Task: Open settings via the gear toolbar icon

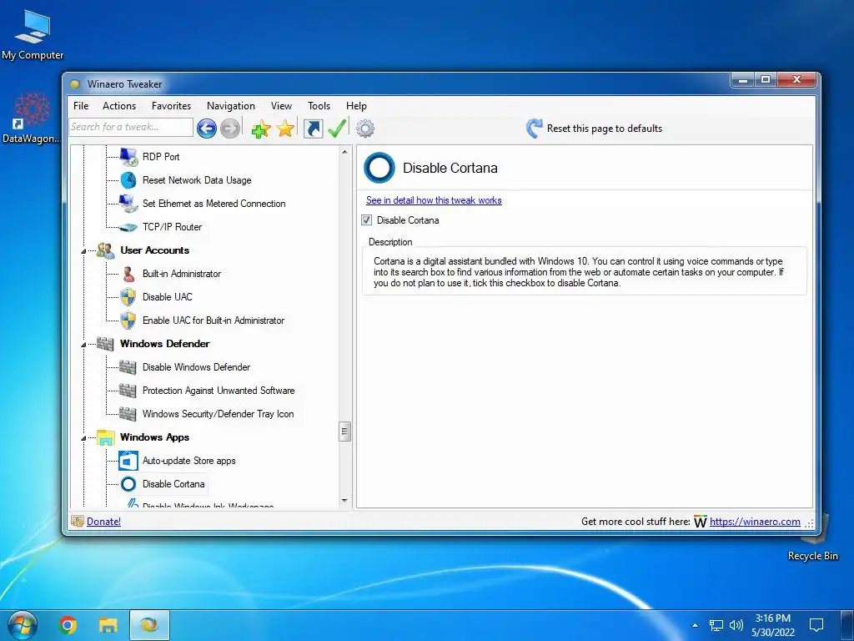Action: (x=365, y=129)
